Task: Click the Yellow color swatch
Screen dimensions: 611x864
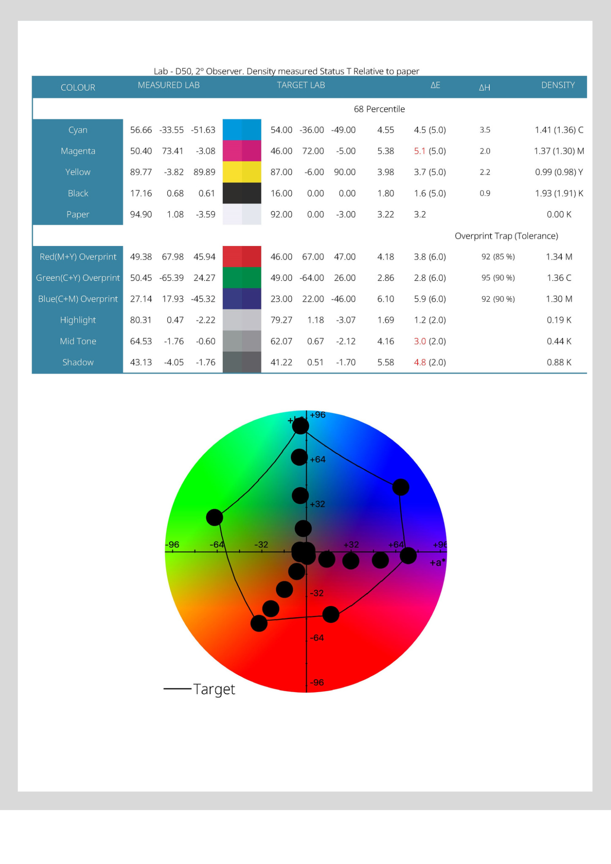Action: 242,172
